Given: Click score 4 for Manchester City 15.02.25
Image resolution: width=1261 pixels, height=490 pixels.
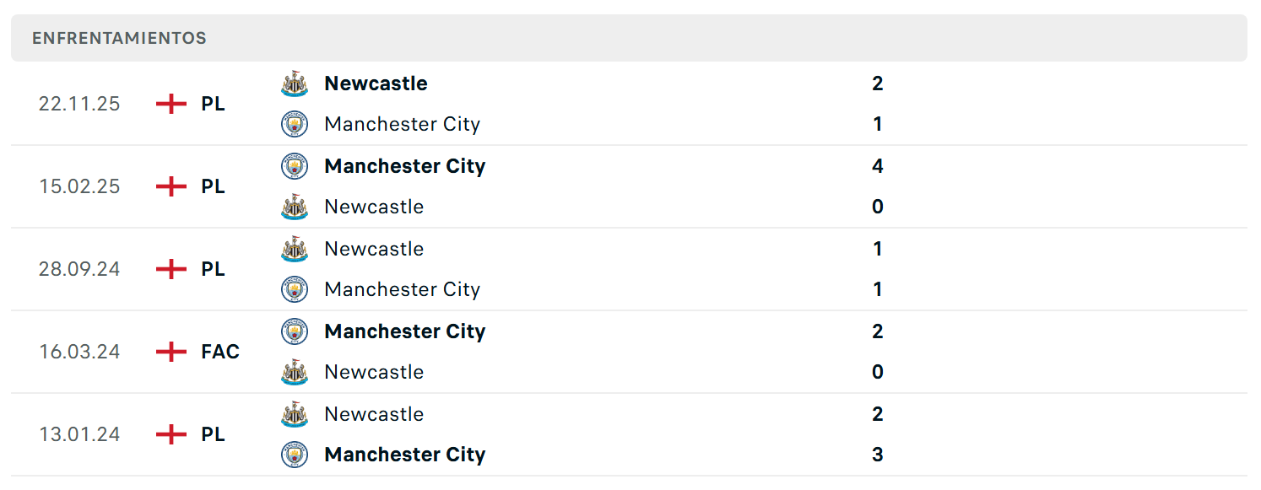Looking at the screenshot, I should [x=878, y=166].
